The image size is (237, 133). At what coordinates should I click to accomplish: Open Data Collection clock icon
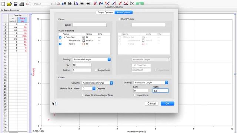tap(132, 4)
